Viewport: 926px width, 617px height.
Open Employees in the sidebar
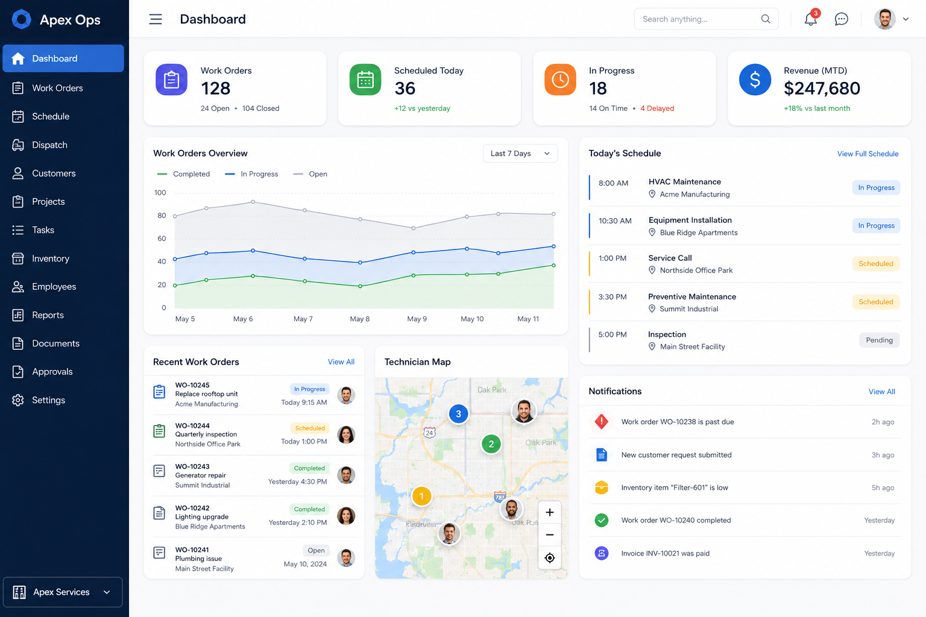click(63, 287)
